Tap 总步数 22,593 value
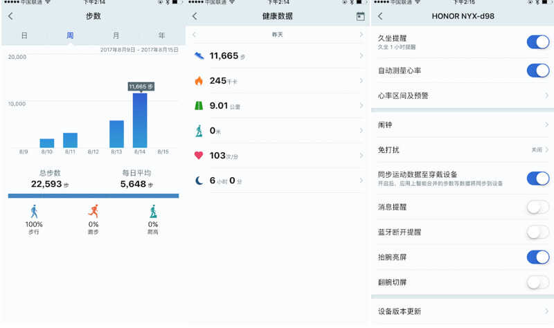 50,184
